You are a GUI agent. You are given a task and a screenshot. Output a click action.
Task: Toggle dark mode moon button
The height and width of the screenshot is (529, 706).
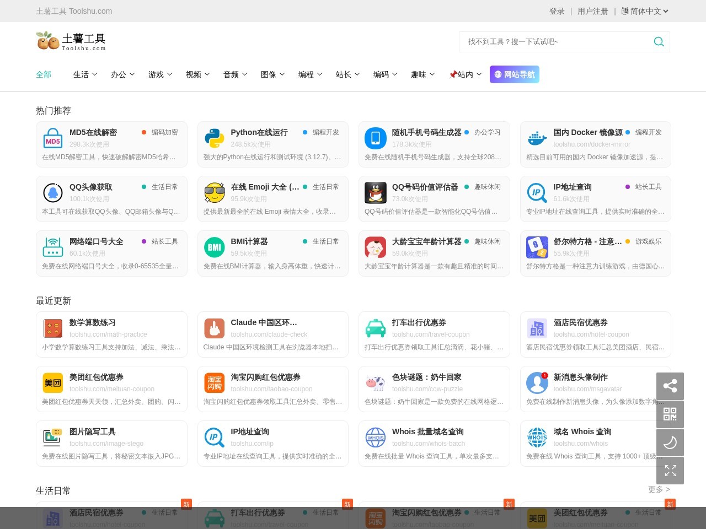pos(670,442)
